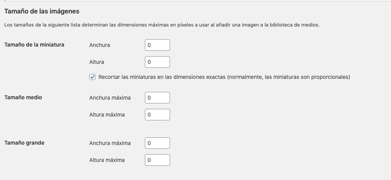Select Tamaño grande Altura máxima input
This screenshot has height=180, width=391.
(157, 160)
